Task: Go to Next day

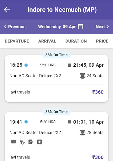Action: [x=102, y=27]
